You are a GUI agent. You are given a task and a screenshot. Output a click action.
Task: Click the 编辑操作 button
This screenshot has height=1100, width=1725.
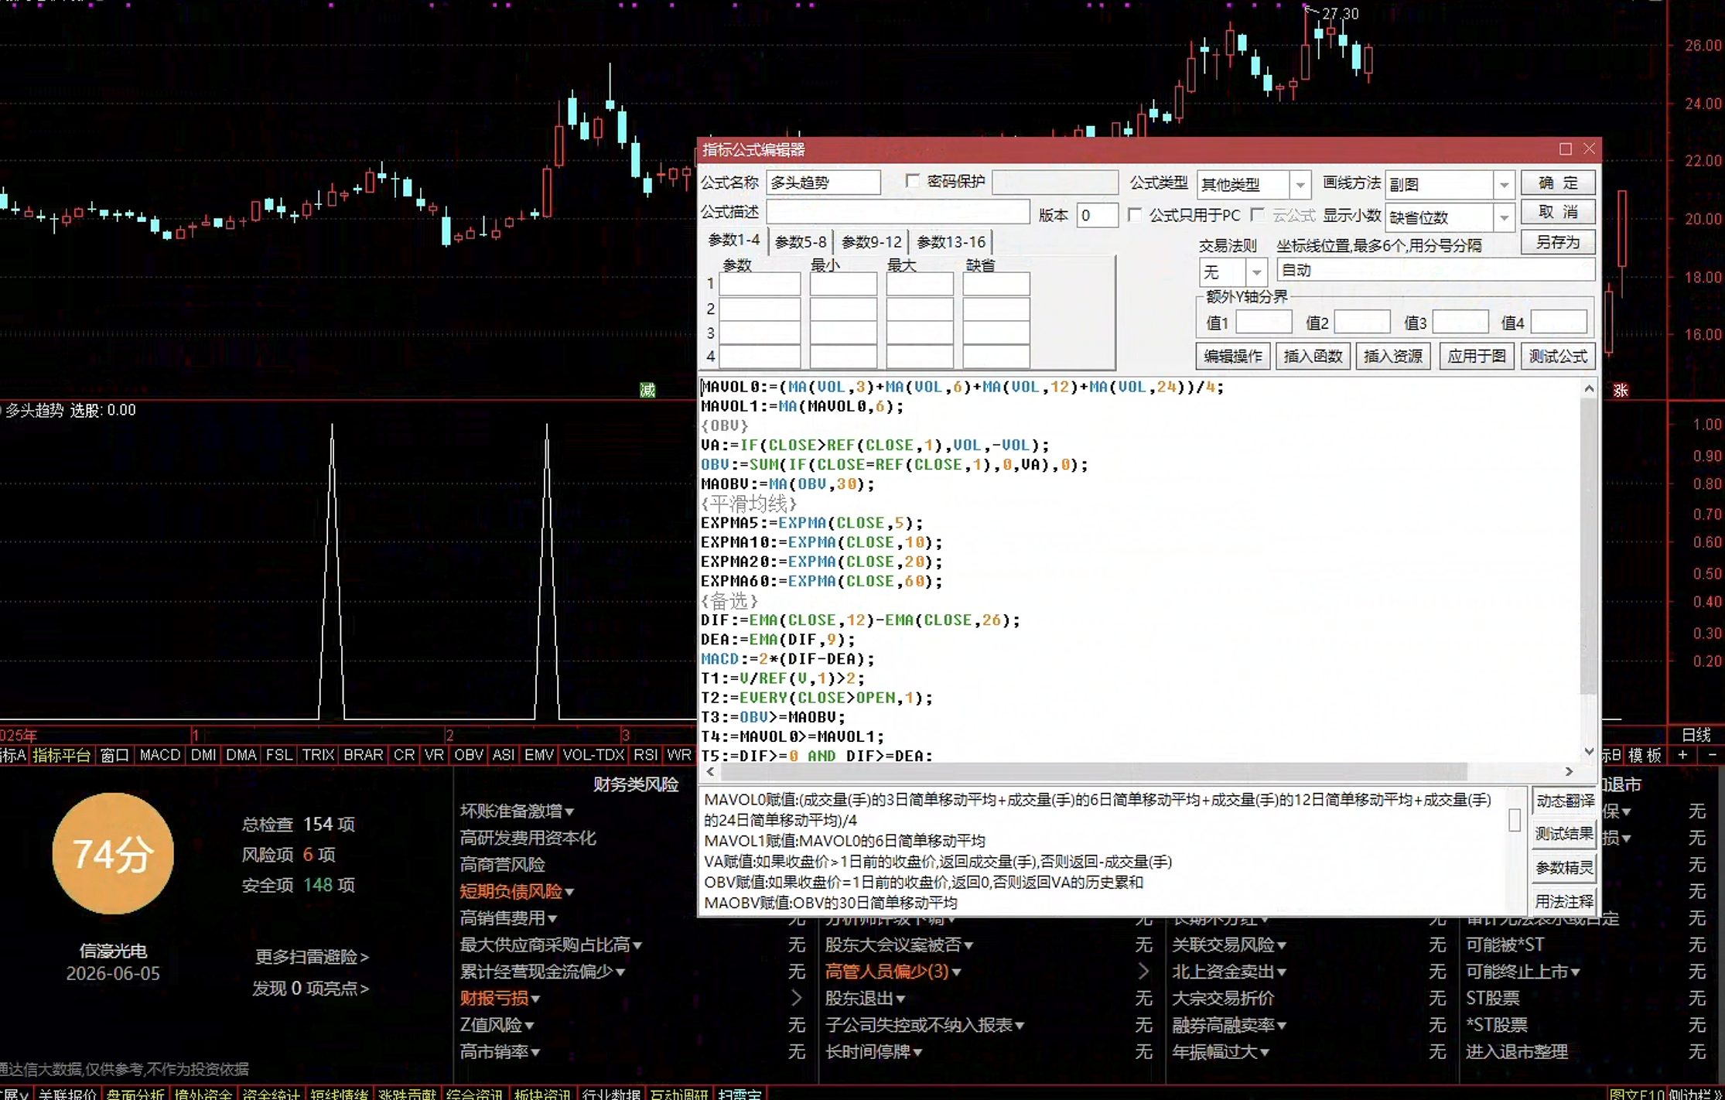[x=1233, y=356]
